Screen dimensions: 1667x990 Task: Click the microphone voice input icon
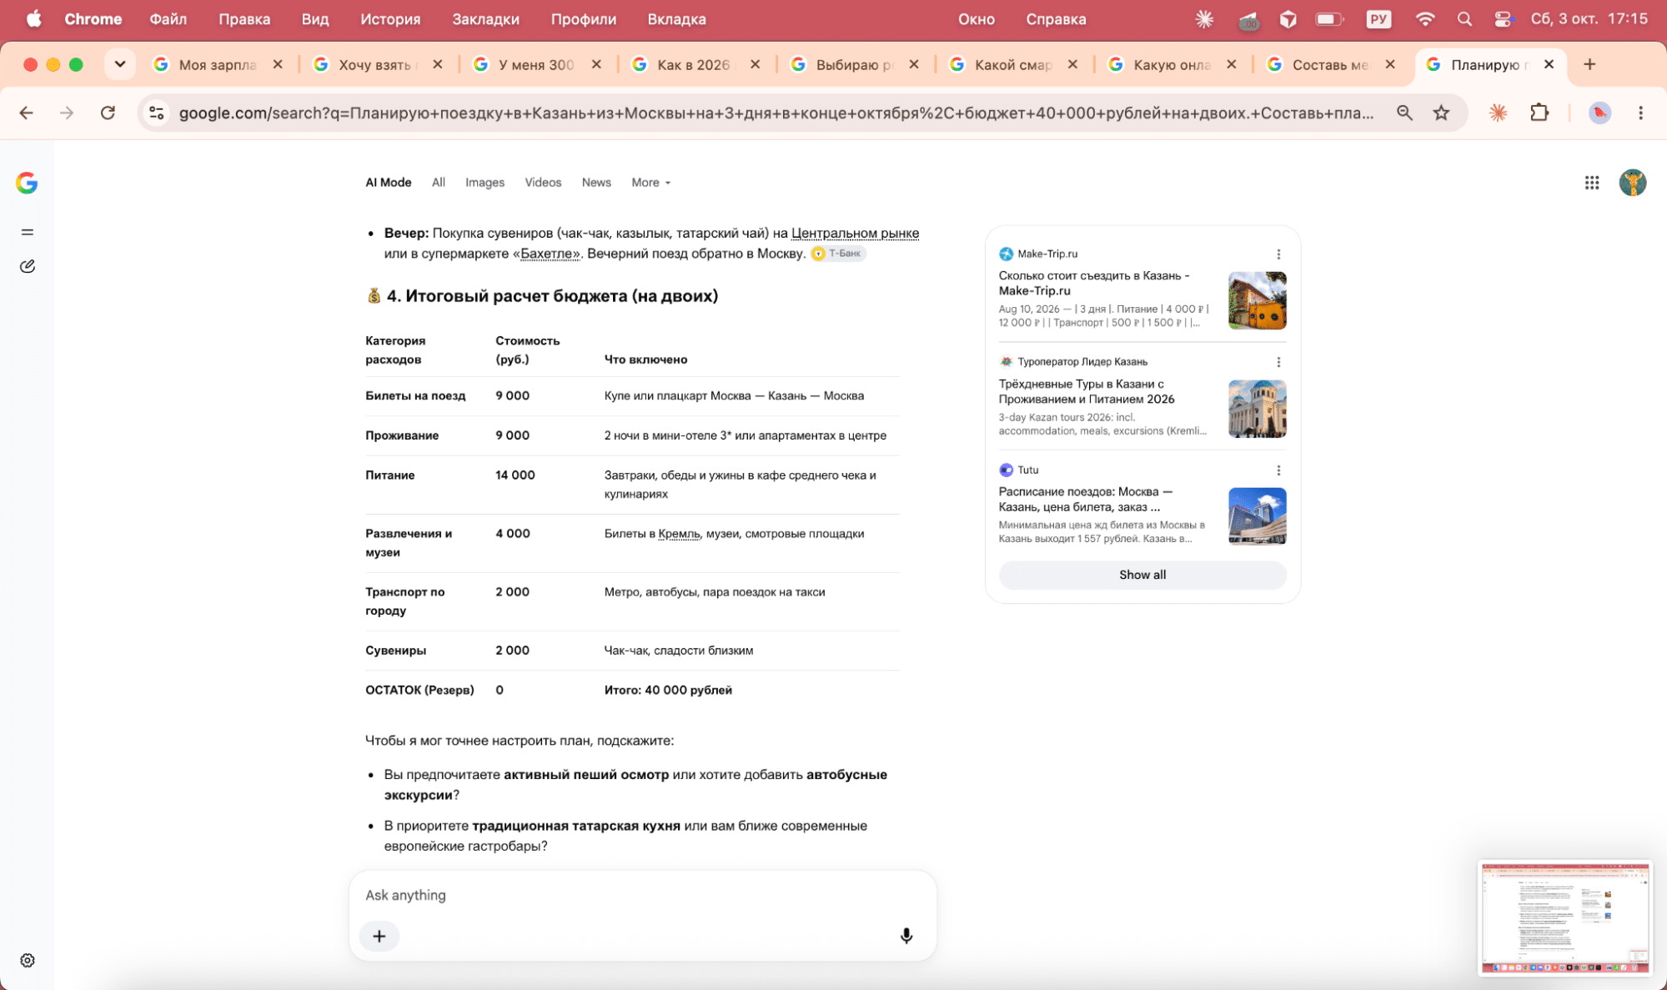906,936
